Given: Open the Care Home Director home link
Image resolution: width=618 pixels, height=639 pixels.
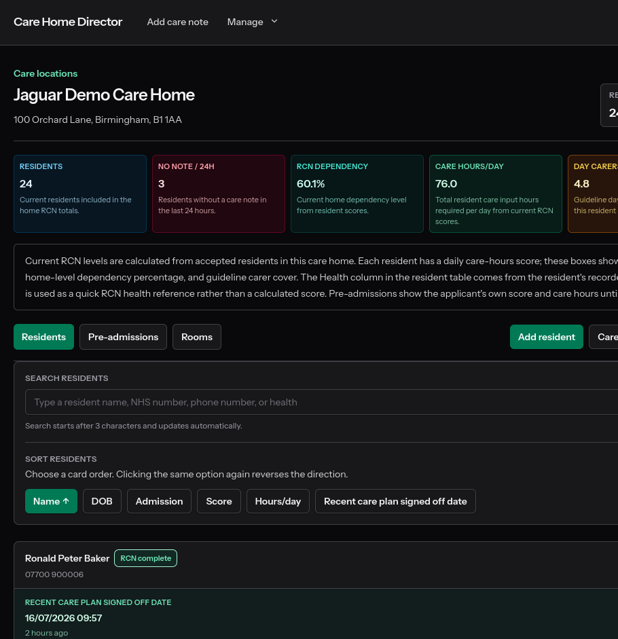Looking at the screenshot, I should pyautogui.click(x=68, y=22).
